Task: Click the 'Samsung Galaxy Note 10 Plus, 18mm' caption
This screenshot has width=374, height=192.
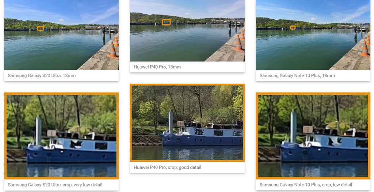Action: pyautogui.click(x=297, y=76)
